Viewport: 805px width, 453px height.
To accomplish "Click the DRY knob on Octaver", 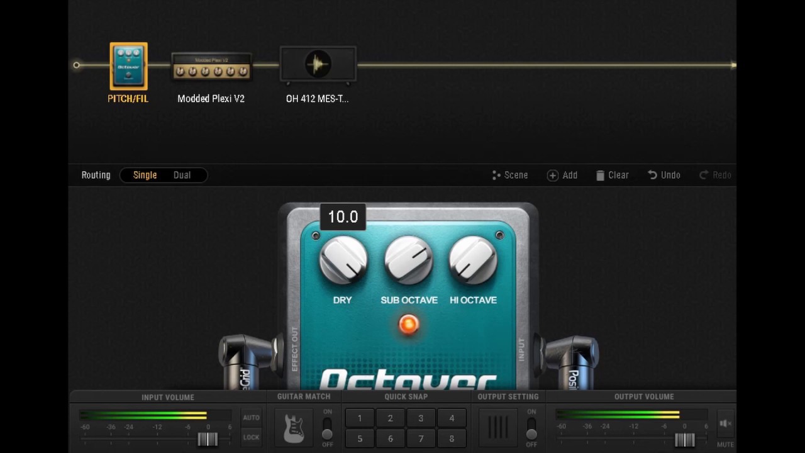I will pyautogui.click(x=343, y=260).
